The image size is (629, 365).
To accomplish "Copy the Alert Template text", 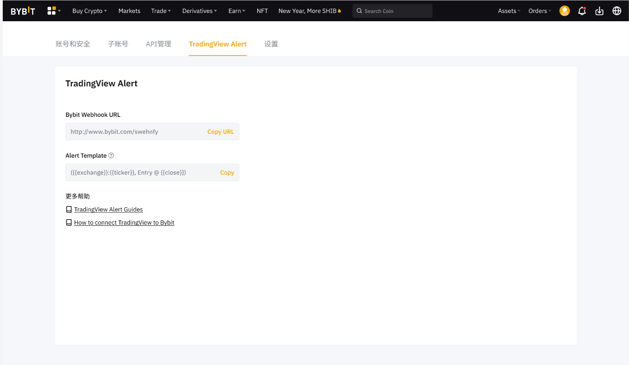I will click(227, 173).
